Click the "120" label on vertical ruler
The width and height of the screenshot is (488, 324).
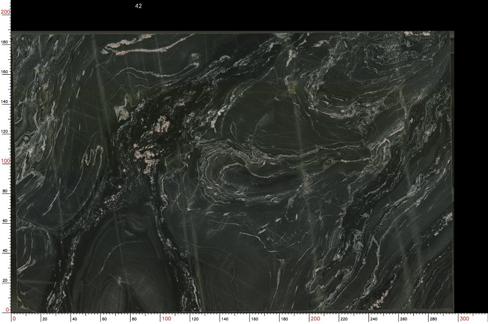(x=6, y=131)
